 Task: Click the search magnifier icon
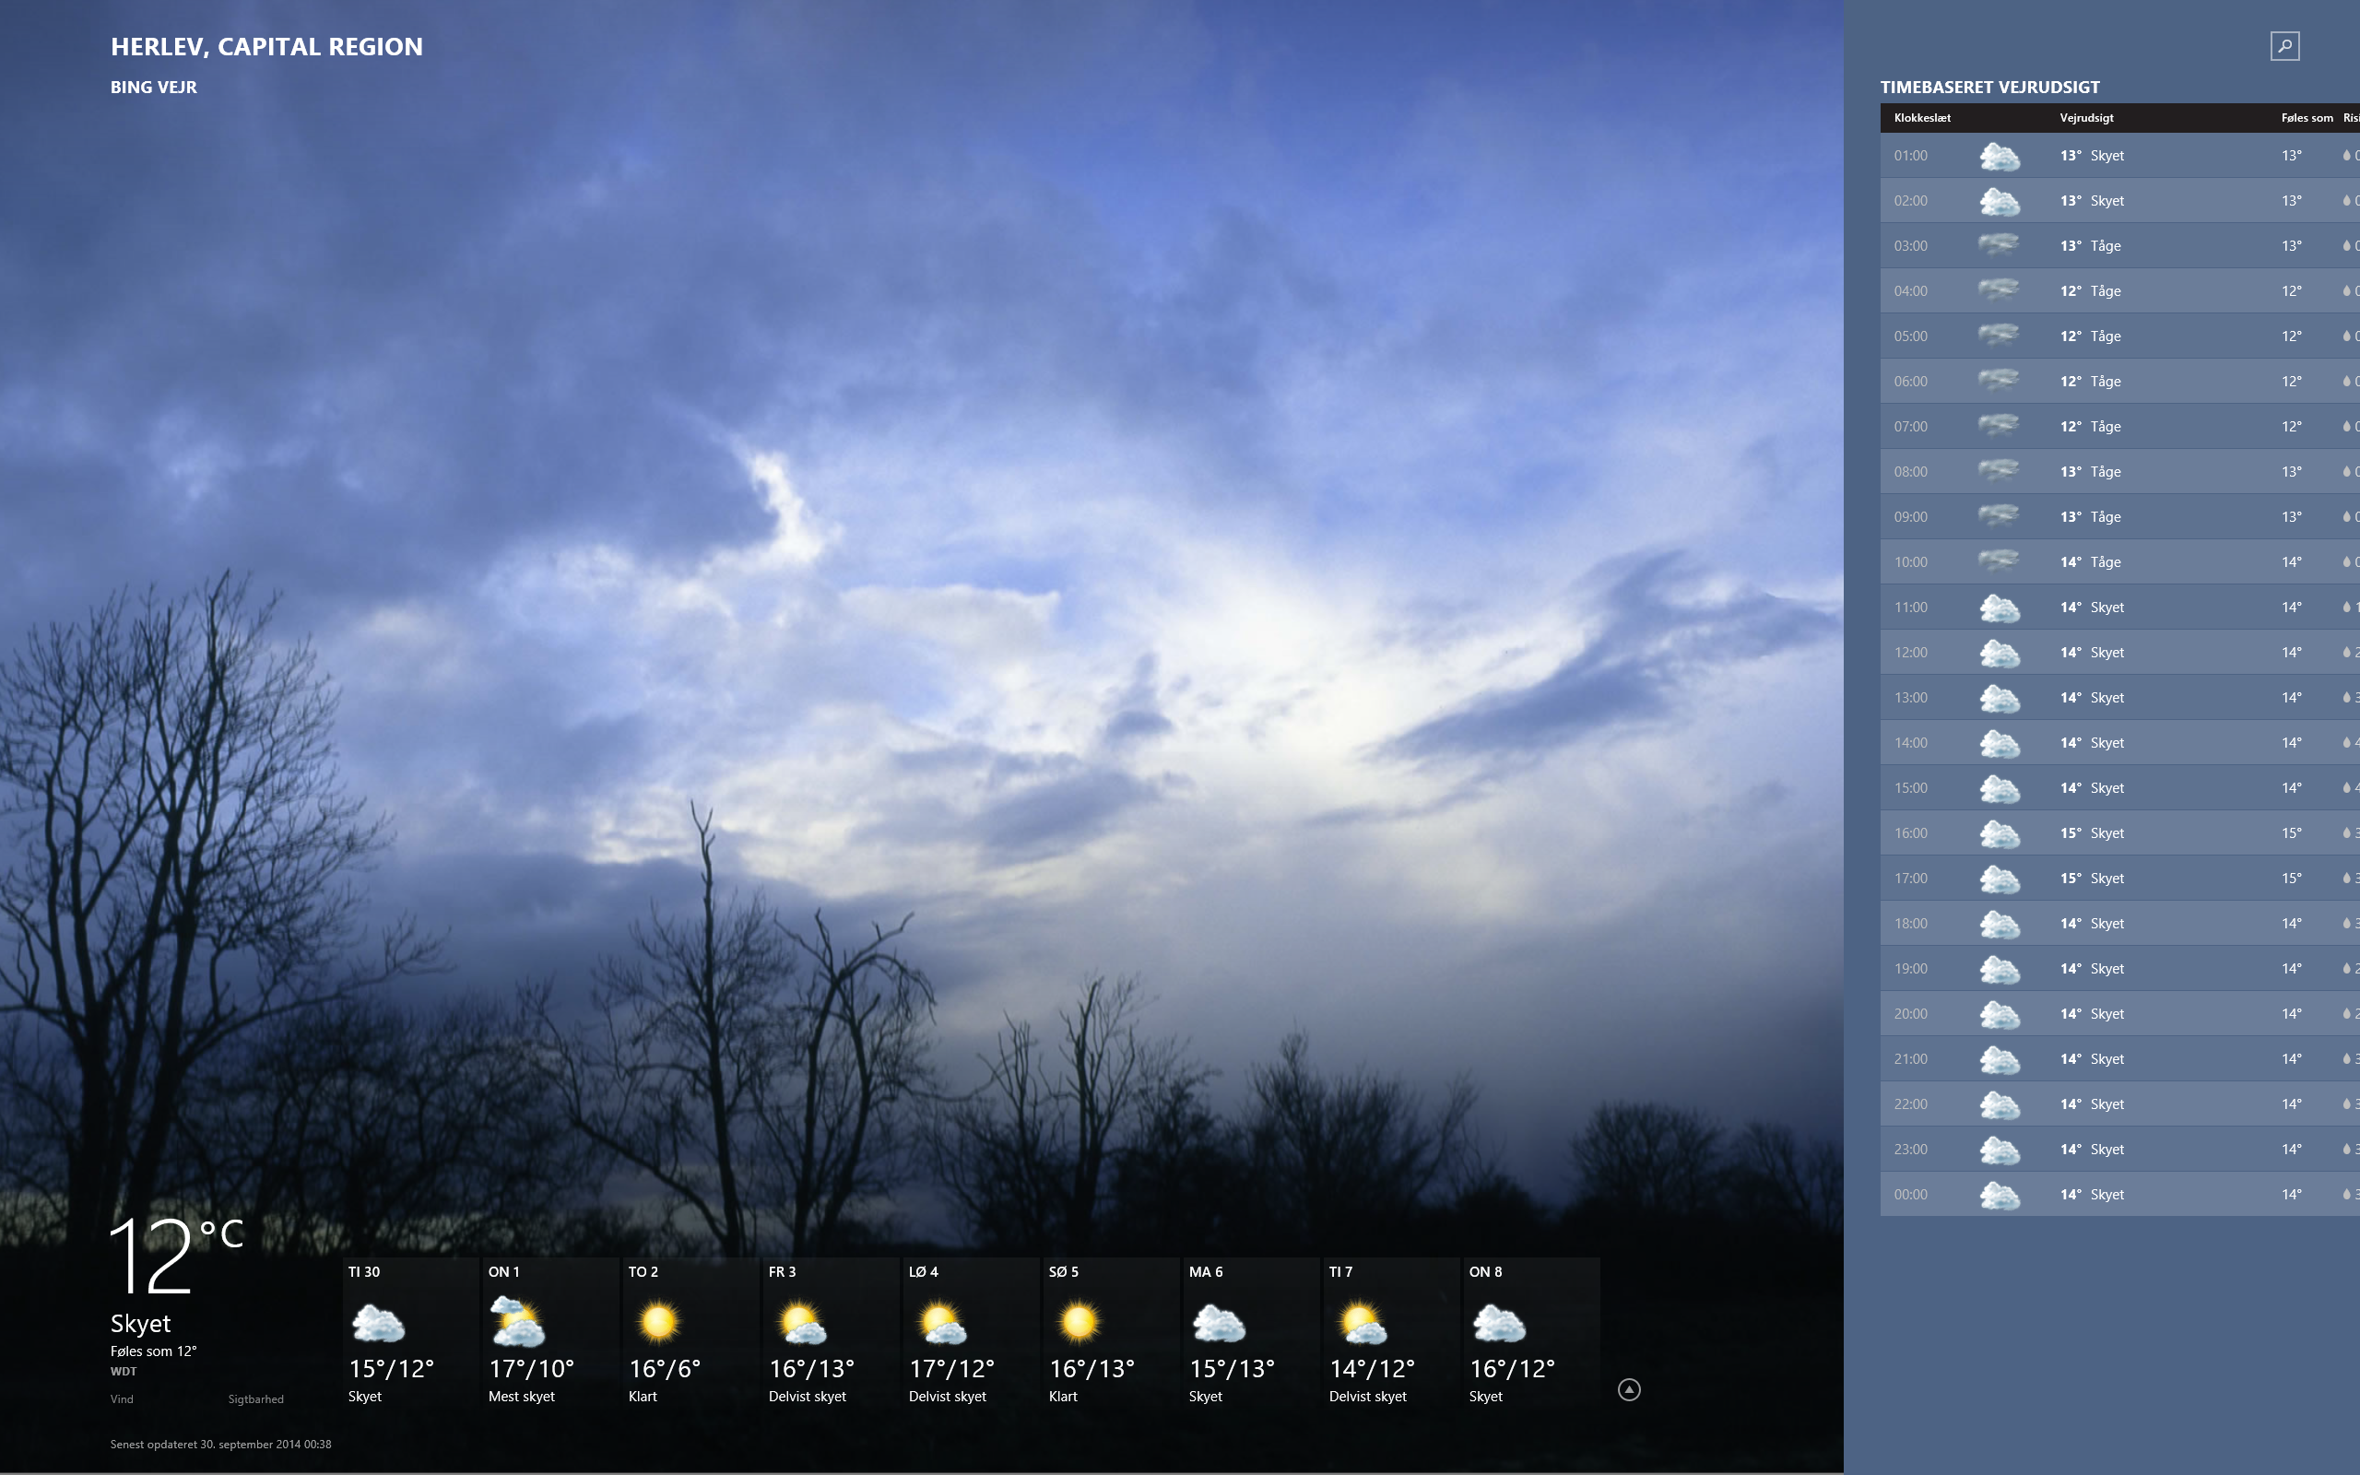coord(2283,46)
